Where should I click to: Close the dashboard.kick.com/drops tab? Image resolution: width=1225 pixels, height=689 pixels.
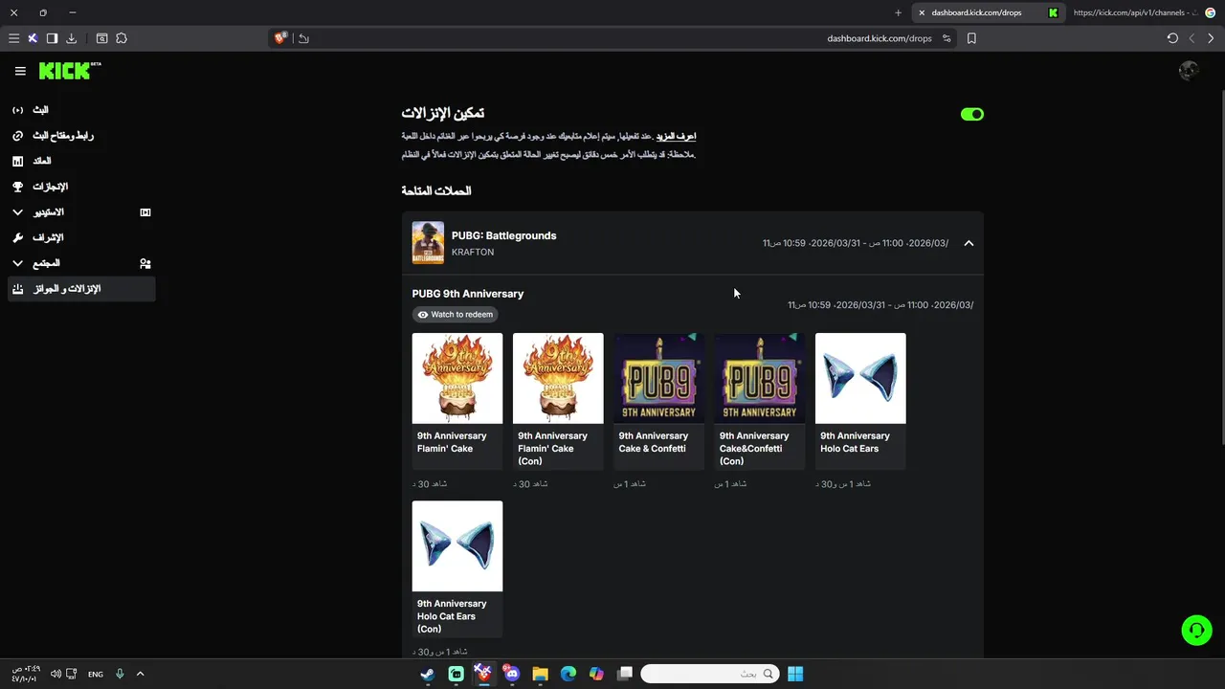922,12
